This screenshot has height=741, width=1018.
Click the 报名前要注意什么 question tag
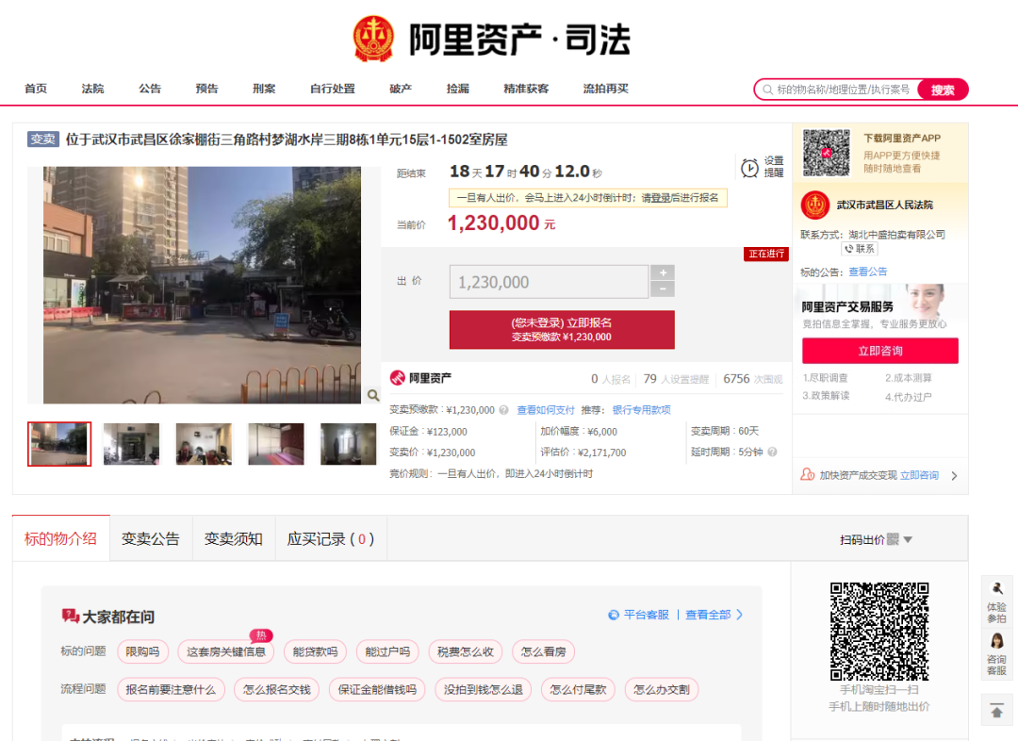171,689
